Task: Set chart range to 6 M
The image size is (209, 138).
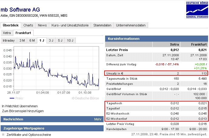Action: pyautogui.click(x=32, y=40)
